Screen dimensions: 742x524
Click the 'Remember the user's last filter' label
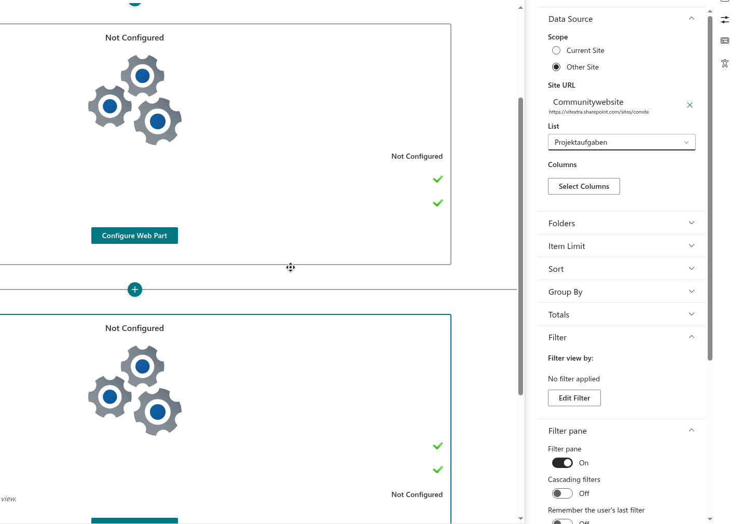pyautogui.click(x=596, y=510)
